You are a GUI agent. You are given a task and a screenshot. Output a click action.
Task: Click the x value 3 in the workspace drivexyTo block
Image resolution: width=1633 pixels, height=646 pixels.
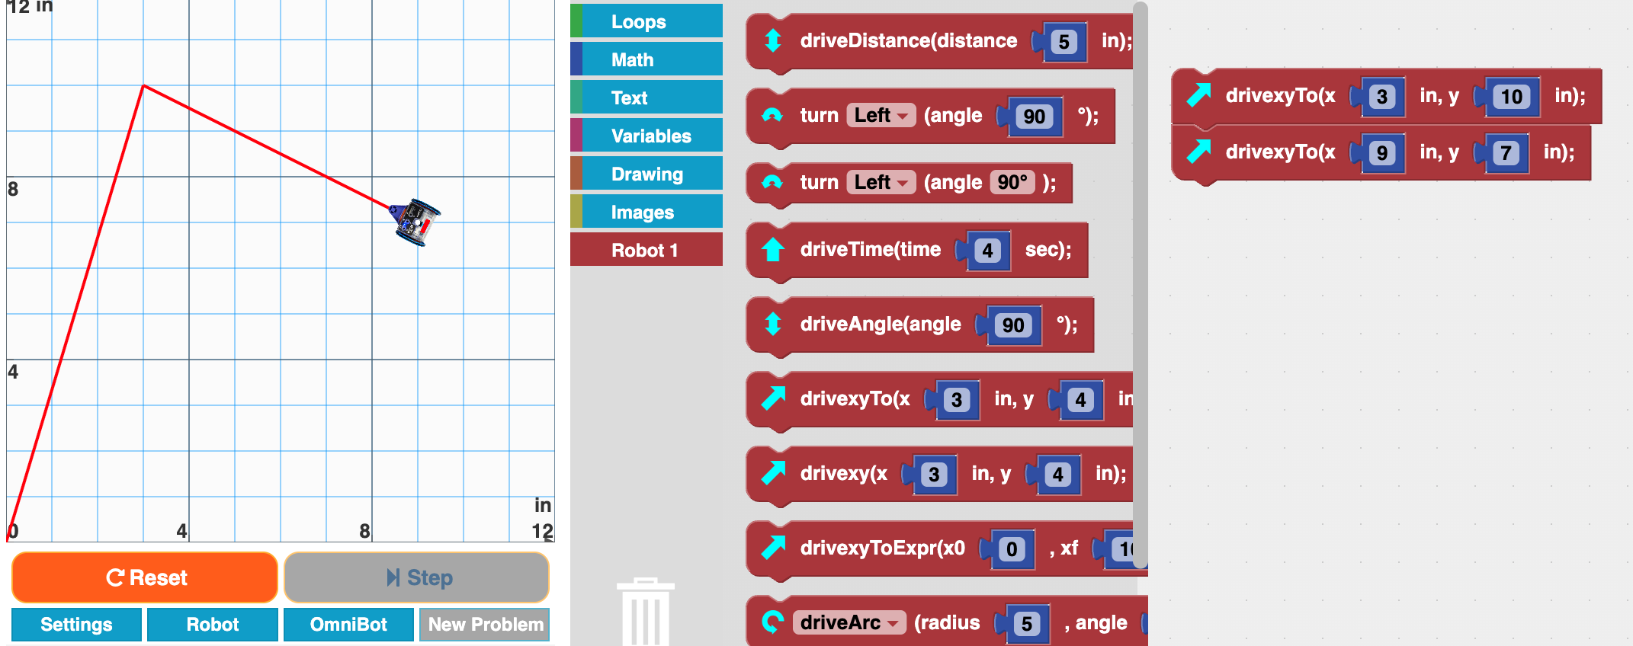coord(1382,97)
